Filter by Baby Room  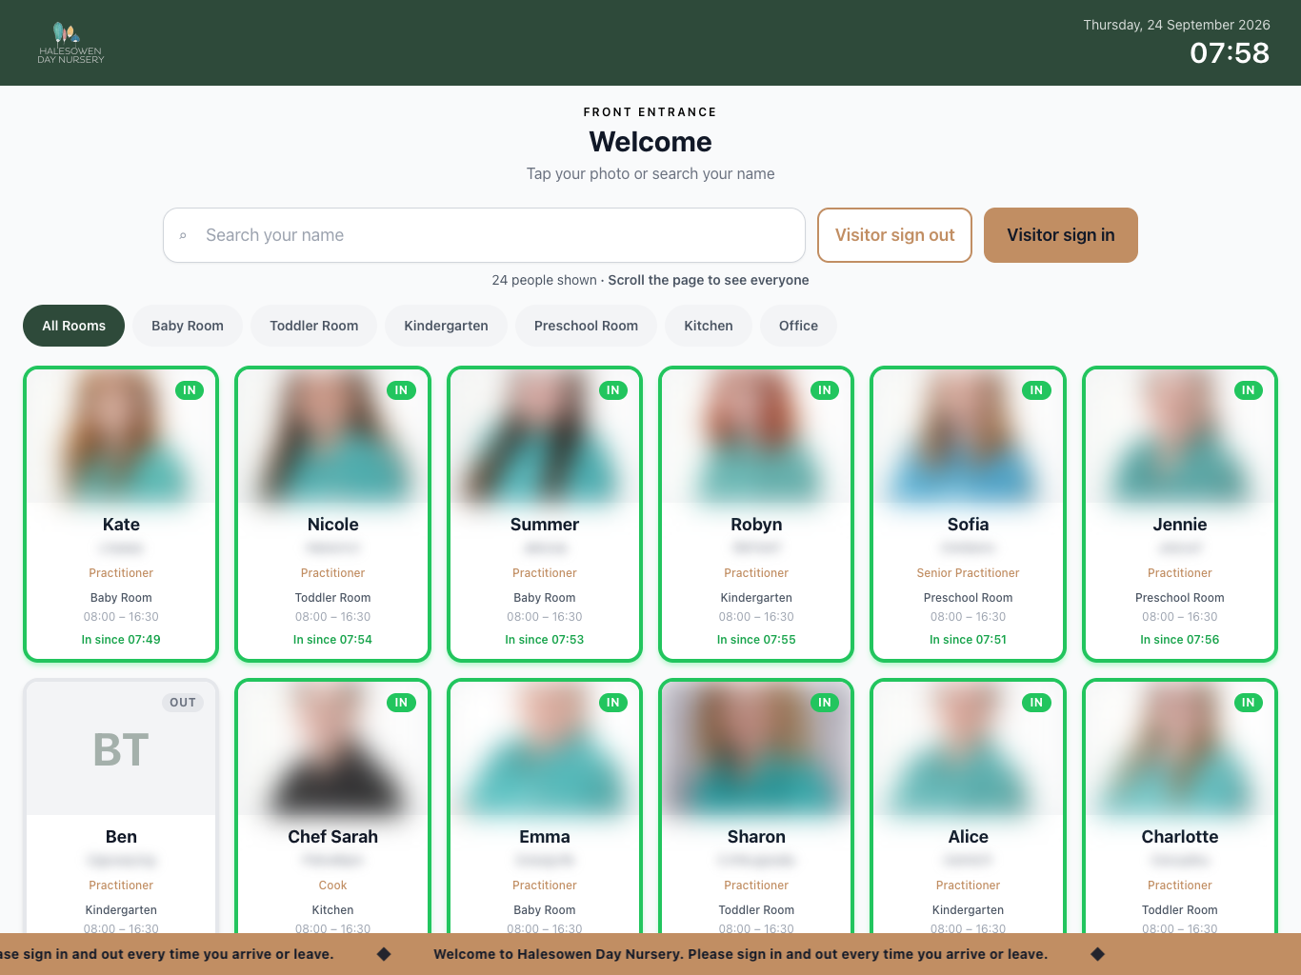coord(188,326)
